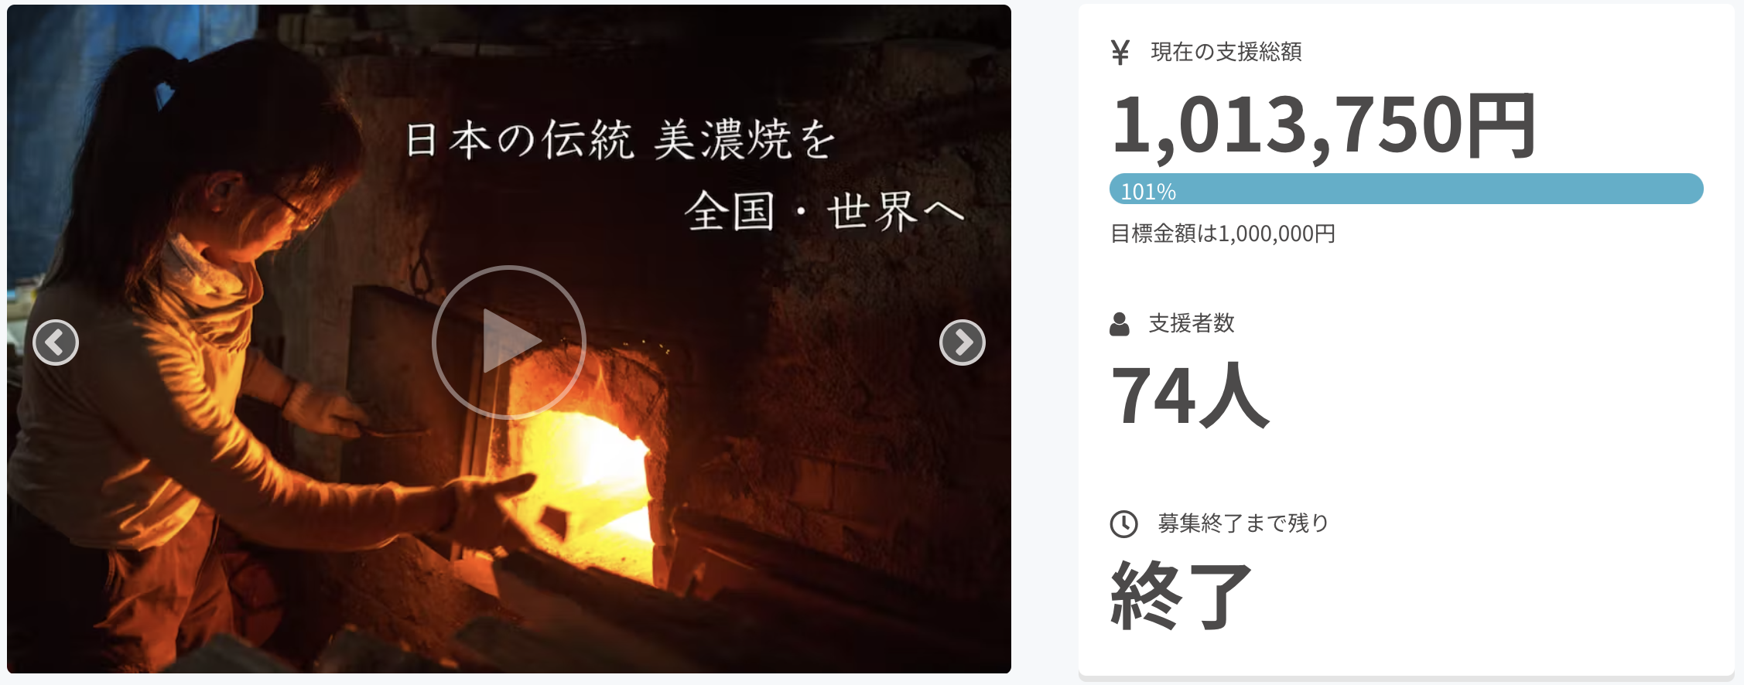Click the 1,013,750円 total amount

click(x=1323, y=125)
